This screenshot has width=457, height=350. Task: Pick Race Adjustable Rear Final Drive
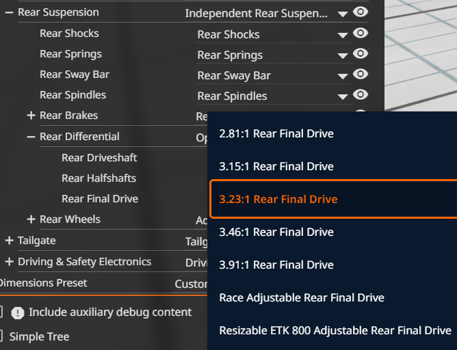[x=302, y=297]
